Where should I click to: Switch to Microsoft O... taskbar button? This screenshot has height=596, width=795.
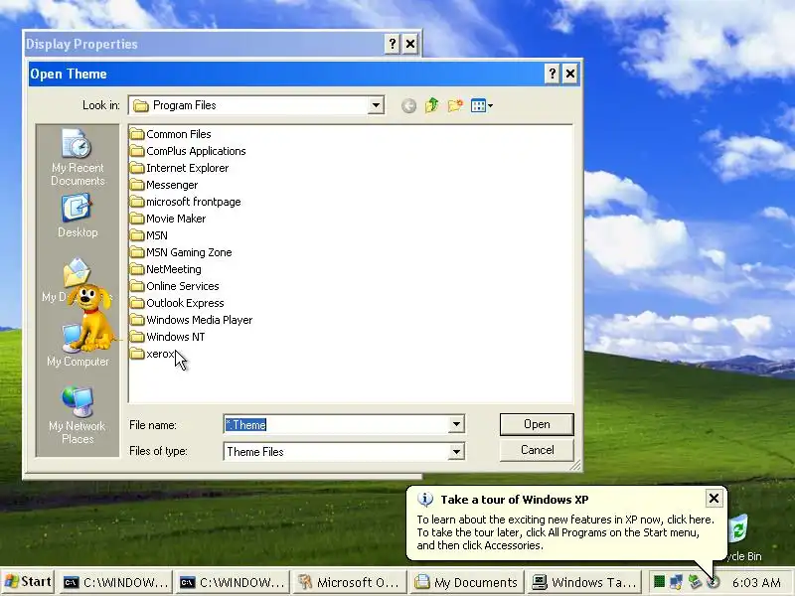click(352, 582)
